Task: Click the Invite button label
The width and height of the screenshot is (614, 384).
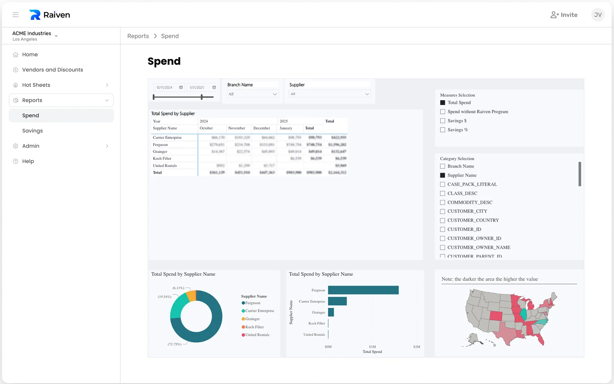Action: (569, 15)
